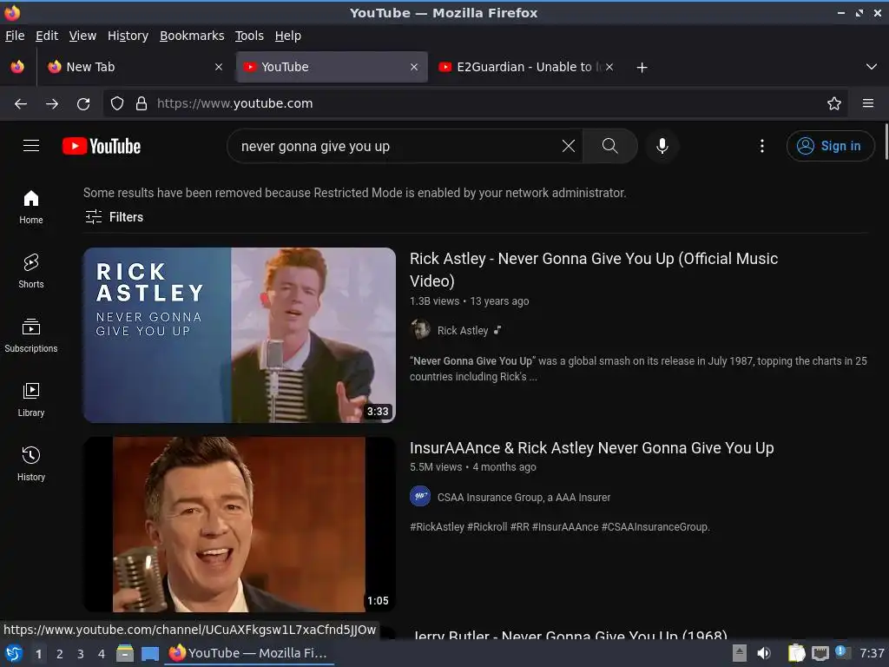
Task: Open the YouTube hamburger guide menu
Action: coord(31,146)
